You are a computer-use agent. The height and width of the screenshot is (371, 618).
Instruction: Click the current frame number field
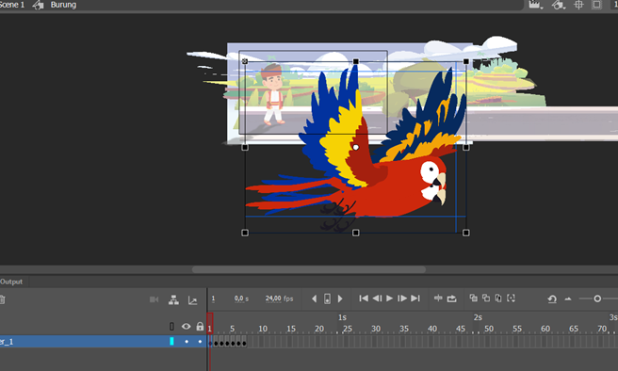coord(213,298)
